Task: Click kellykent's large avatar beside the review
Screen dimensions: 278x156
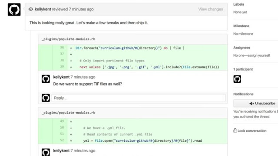Action: click(x=14, y=10)
